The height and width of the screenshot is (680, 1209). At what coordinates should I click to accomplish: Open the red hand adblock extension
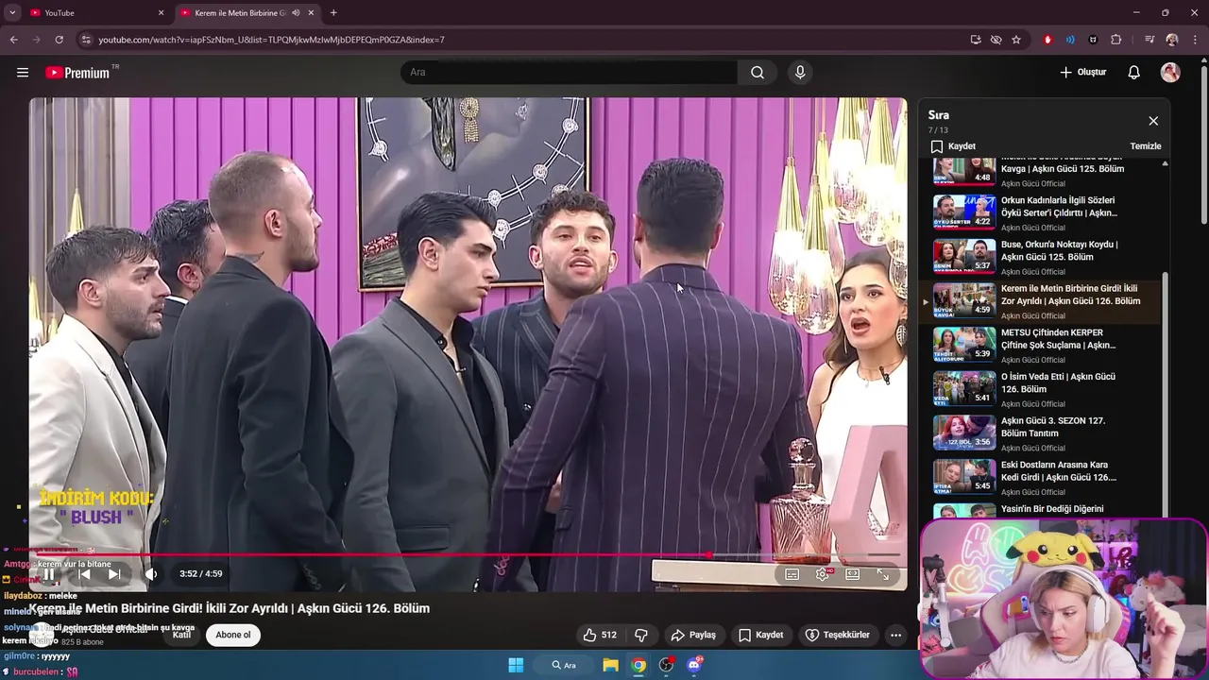[1047, 40]
